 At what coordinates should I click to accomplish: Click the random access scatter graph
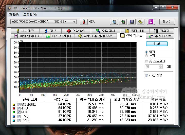click(x=78, y=67)
